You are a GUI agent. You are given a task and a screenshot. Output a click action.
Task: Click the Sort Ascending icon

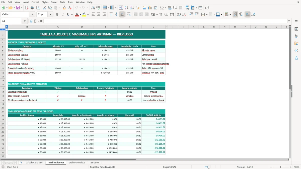(x=127, y=8)
